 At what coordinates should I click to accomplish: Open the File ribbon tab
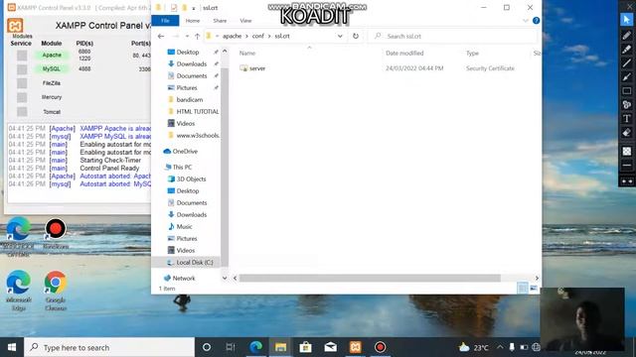[165, 21]
